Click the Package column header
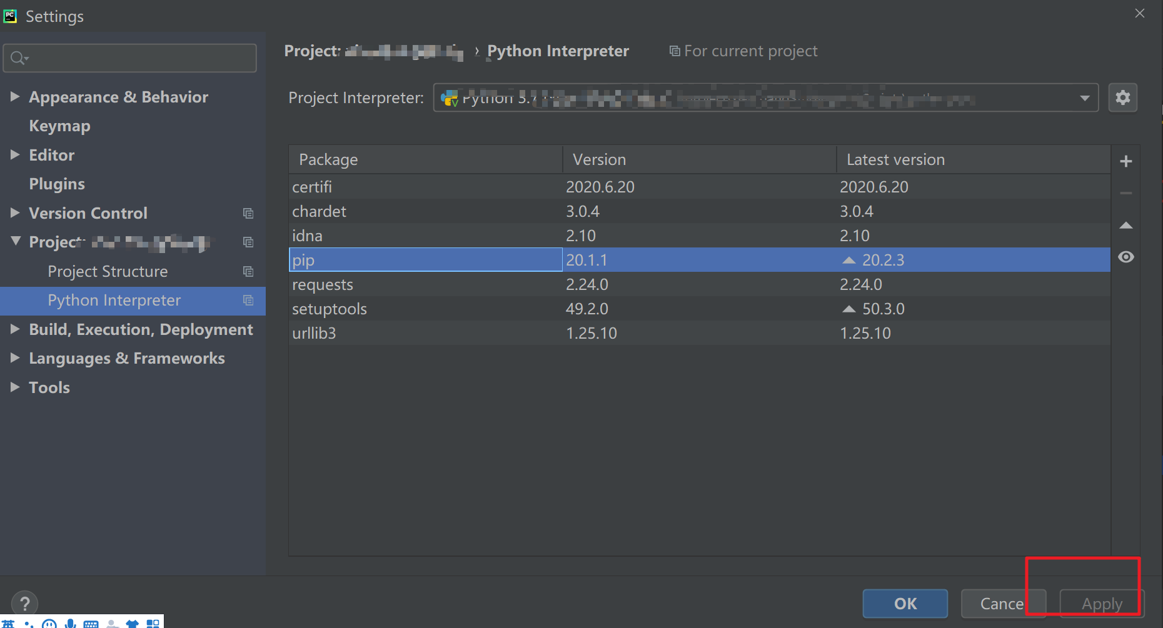The height and width of the screenshot is (628, 1163). click(426, 160)
